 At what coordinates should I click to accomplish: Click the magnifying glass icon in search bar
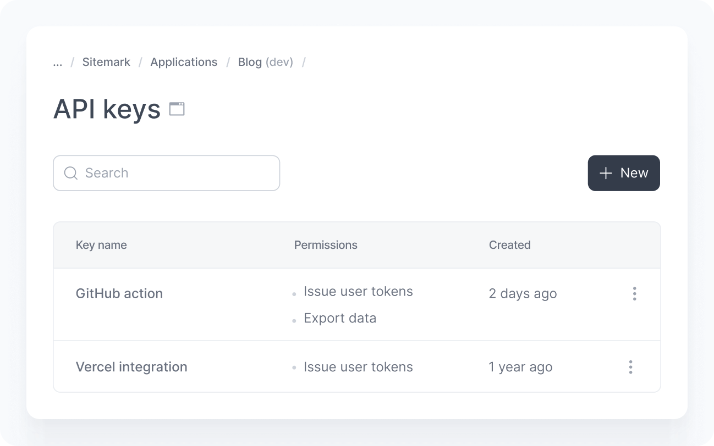pyautogui.click(x=70, y=173)
